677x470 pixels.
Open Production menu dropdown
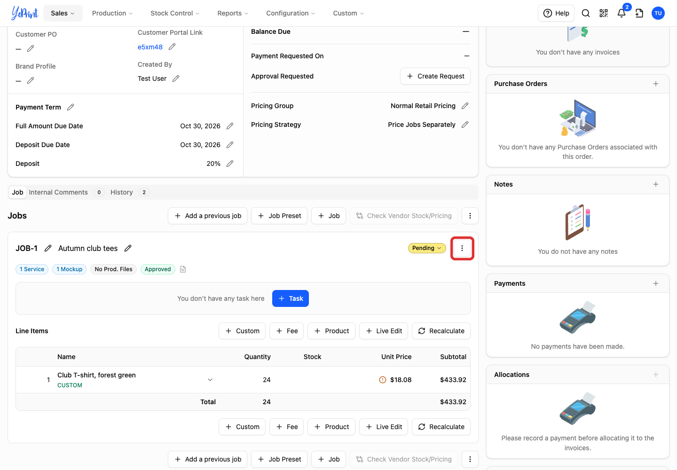pos(112,13)
